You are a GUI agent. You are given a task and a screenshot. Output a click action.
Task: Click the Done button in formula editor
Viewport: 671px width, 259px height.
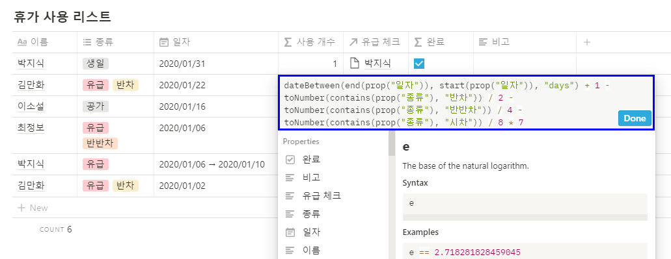click(x=635, y=118)
